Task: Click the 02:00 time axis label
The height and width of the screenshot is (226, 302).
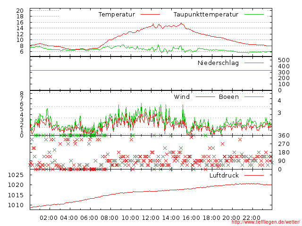Action: pyautogui.click(x=49, y=218)
